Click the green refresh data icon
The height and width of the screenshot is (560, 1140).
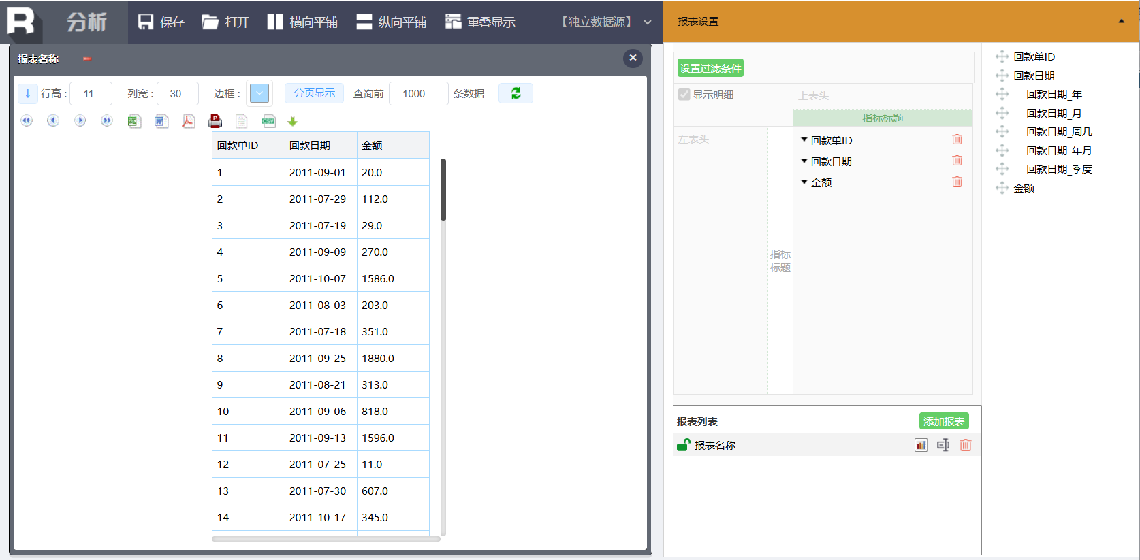516,93
